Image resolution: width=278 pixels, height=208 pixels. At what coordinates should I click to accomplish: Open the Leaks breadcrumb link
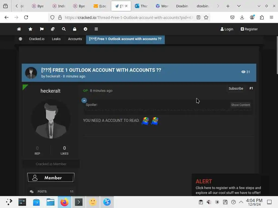pos(56,39)
